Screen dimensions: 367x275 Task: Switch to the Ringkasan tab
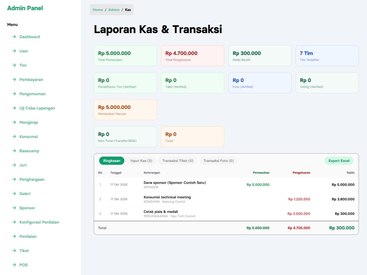(x=112, y=161)
